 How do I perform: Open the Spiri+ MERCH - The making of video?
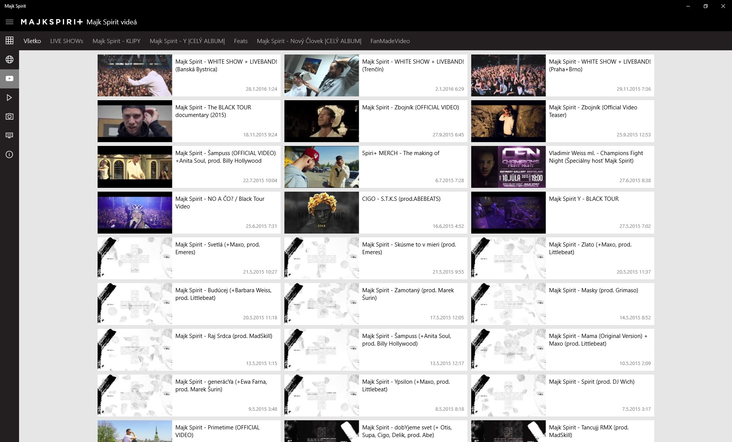point(376,167)
